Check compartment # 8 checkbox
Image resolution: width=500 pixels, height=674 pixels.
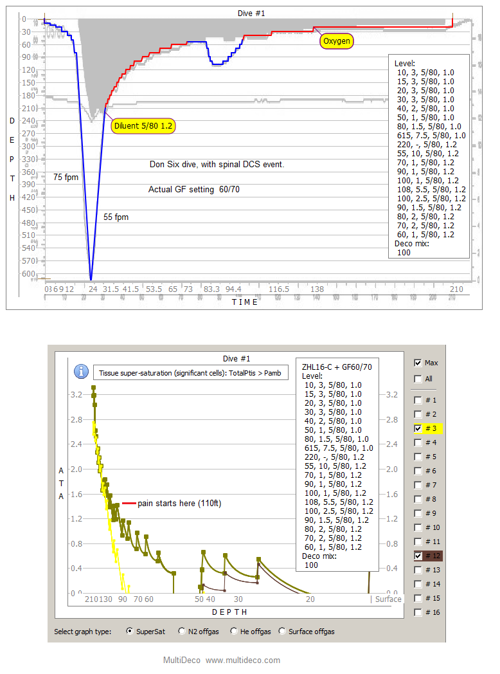(x=418, y=500)
